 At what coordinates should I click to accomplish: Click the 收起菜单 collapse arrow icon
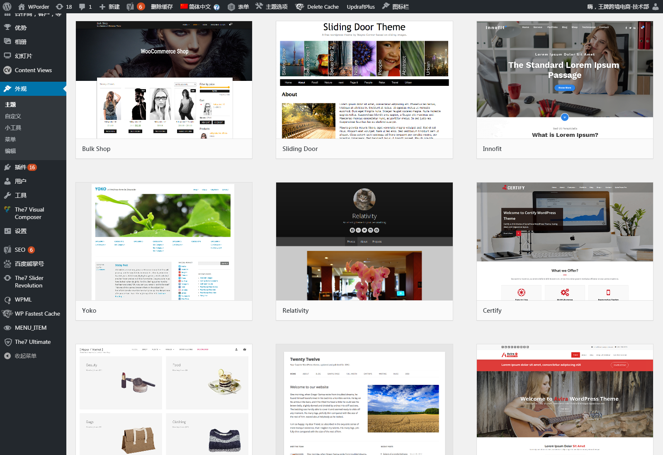pyautogui.click(x=7, y=356)
